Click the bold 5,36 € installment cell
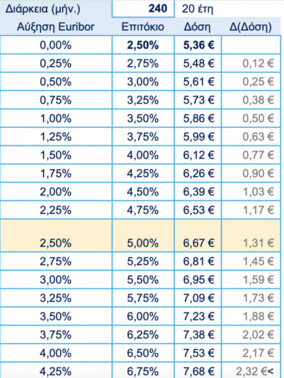Viewport: 284px width, 378px height. click(199, 45)
